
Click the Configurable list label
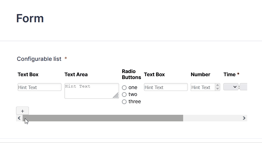(39, 59)
